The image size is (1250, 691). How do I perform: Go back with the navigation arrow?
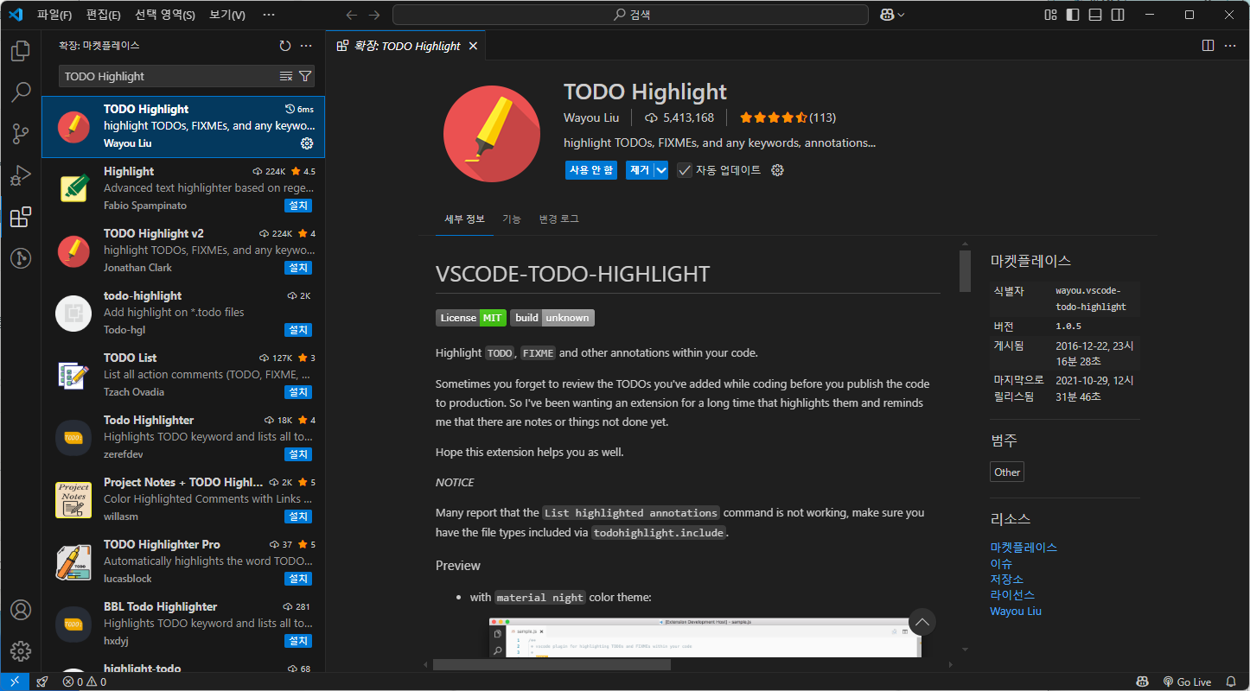coord(351,15)
